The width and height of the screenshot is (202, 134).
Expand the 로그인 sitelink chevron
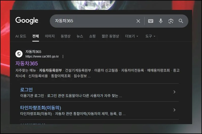[x=174, y=92]
